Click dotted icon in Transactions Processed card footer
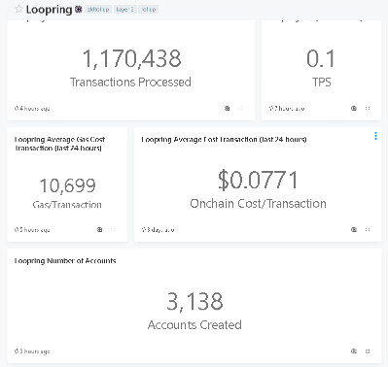388x367 pixels. (241, 109)
